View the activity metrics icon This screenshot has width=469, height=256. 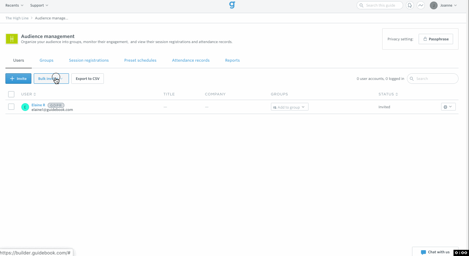[x=421, y=5]
